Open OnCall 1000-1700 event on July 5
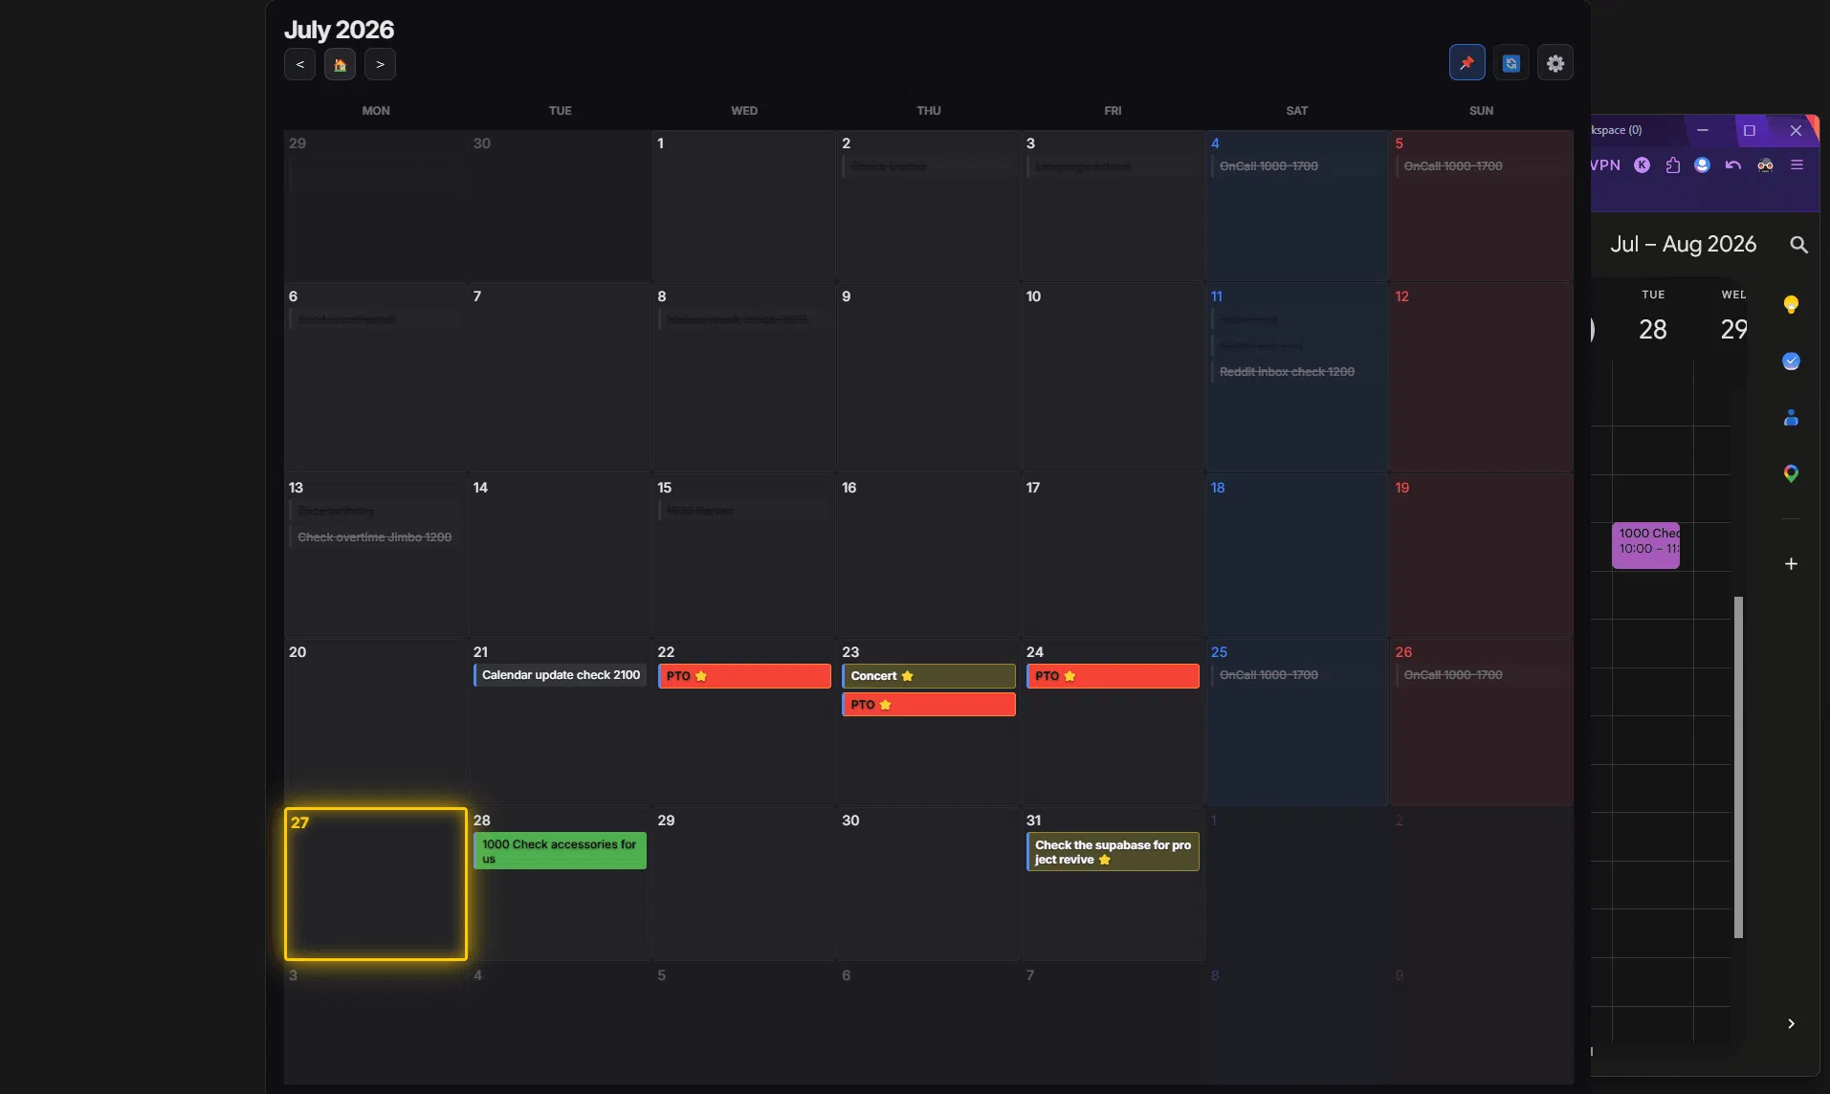 (1482, 166)
